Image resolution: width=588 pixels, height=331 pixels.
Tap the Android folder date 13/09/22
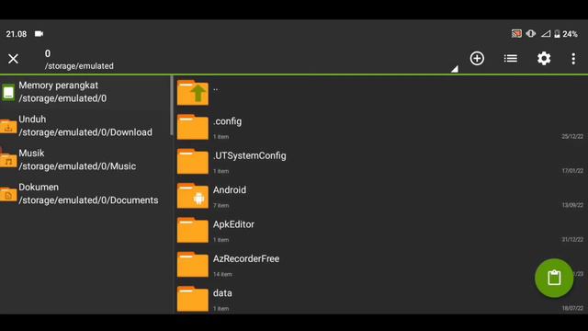[572, 205]
